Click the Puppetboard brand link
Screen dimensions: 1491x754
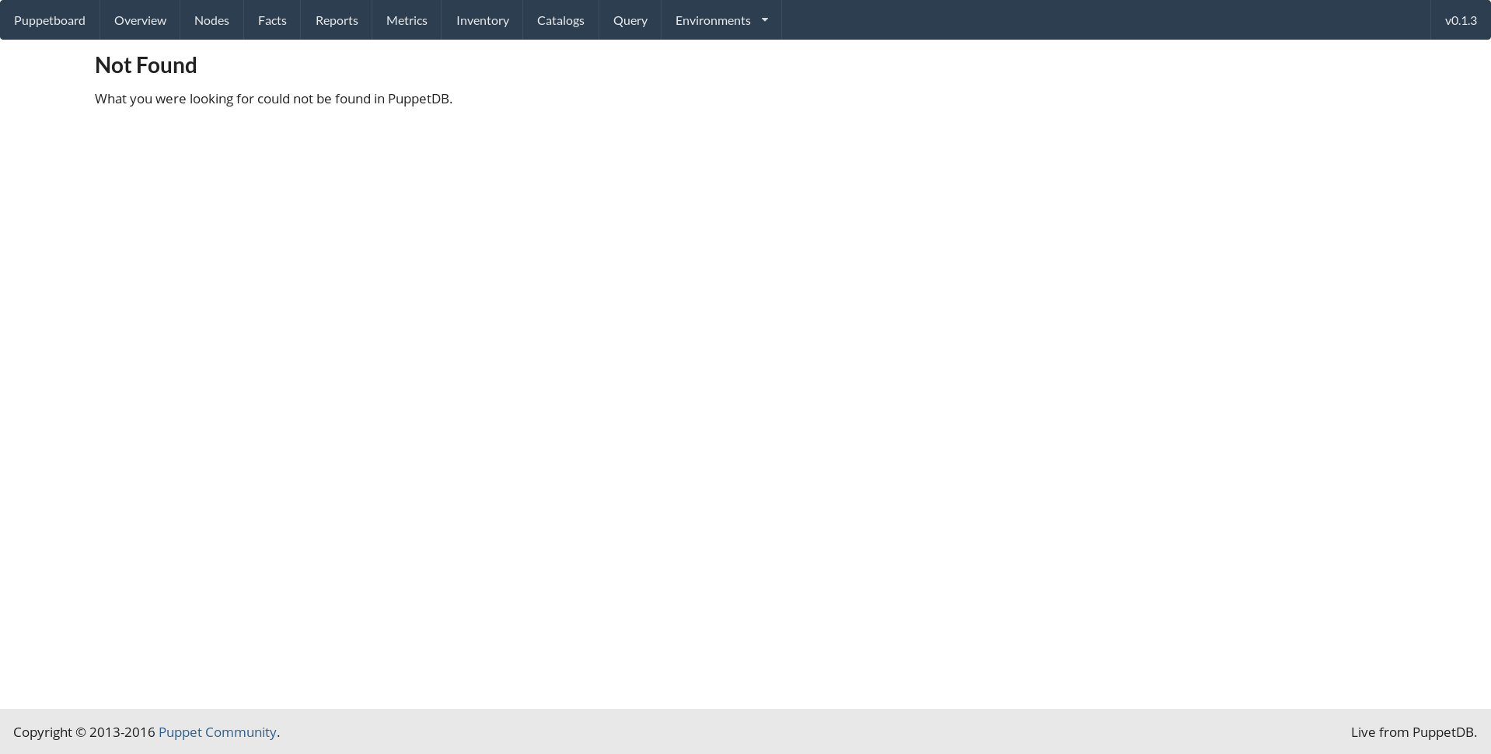tap(50, 20)
